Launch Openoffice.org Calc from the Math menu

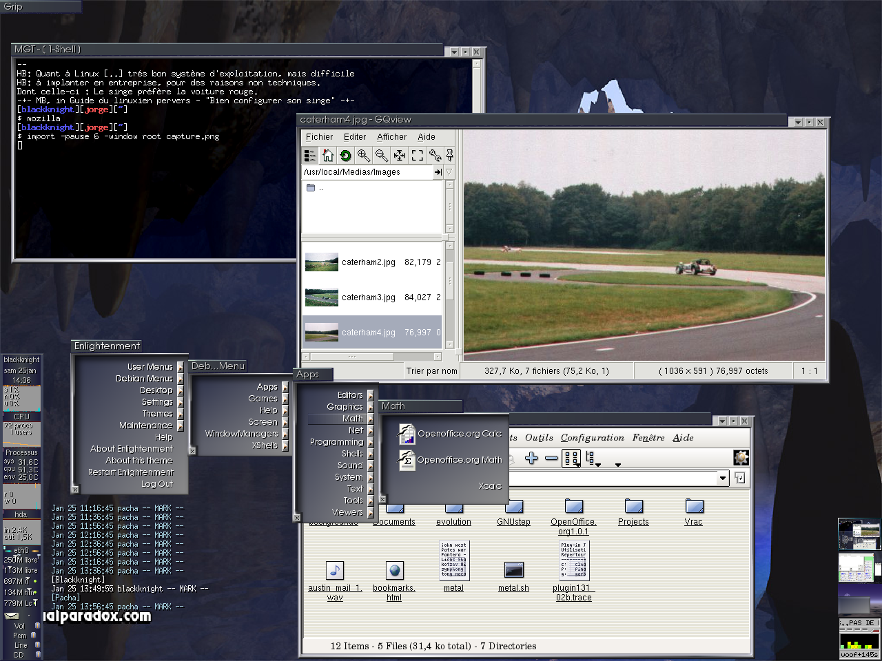451,434
